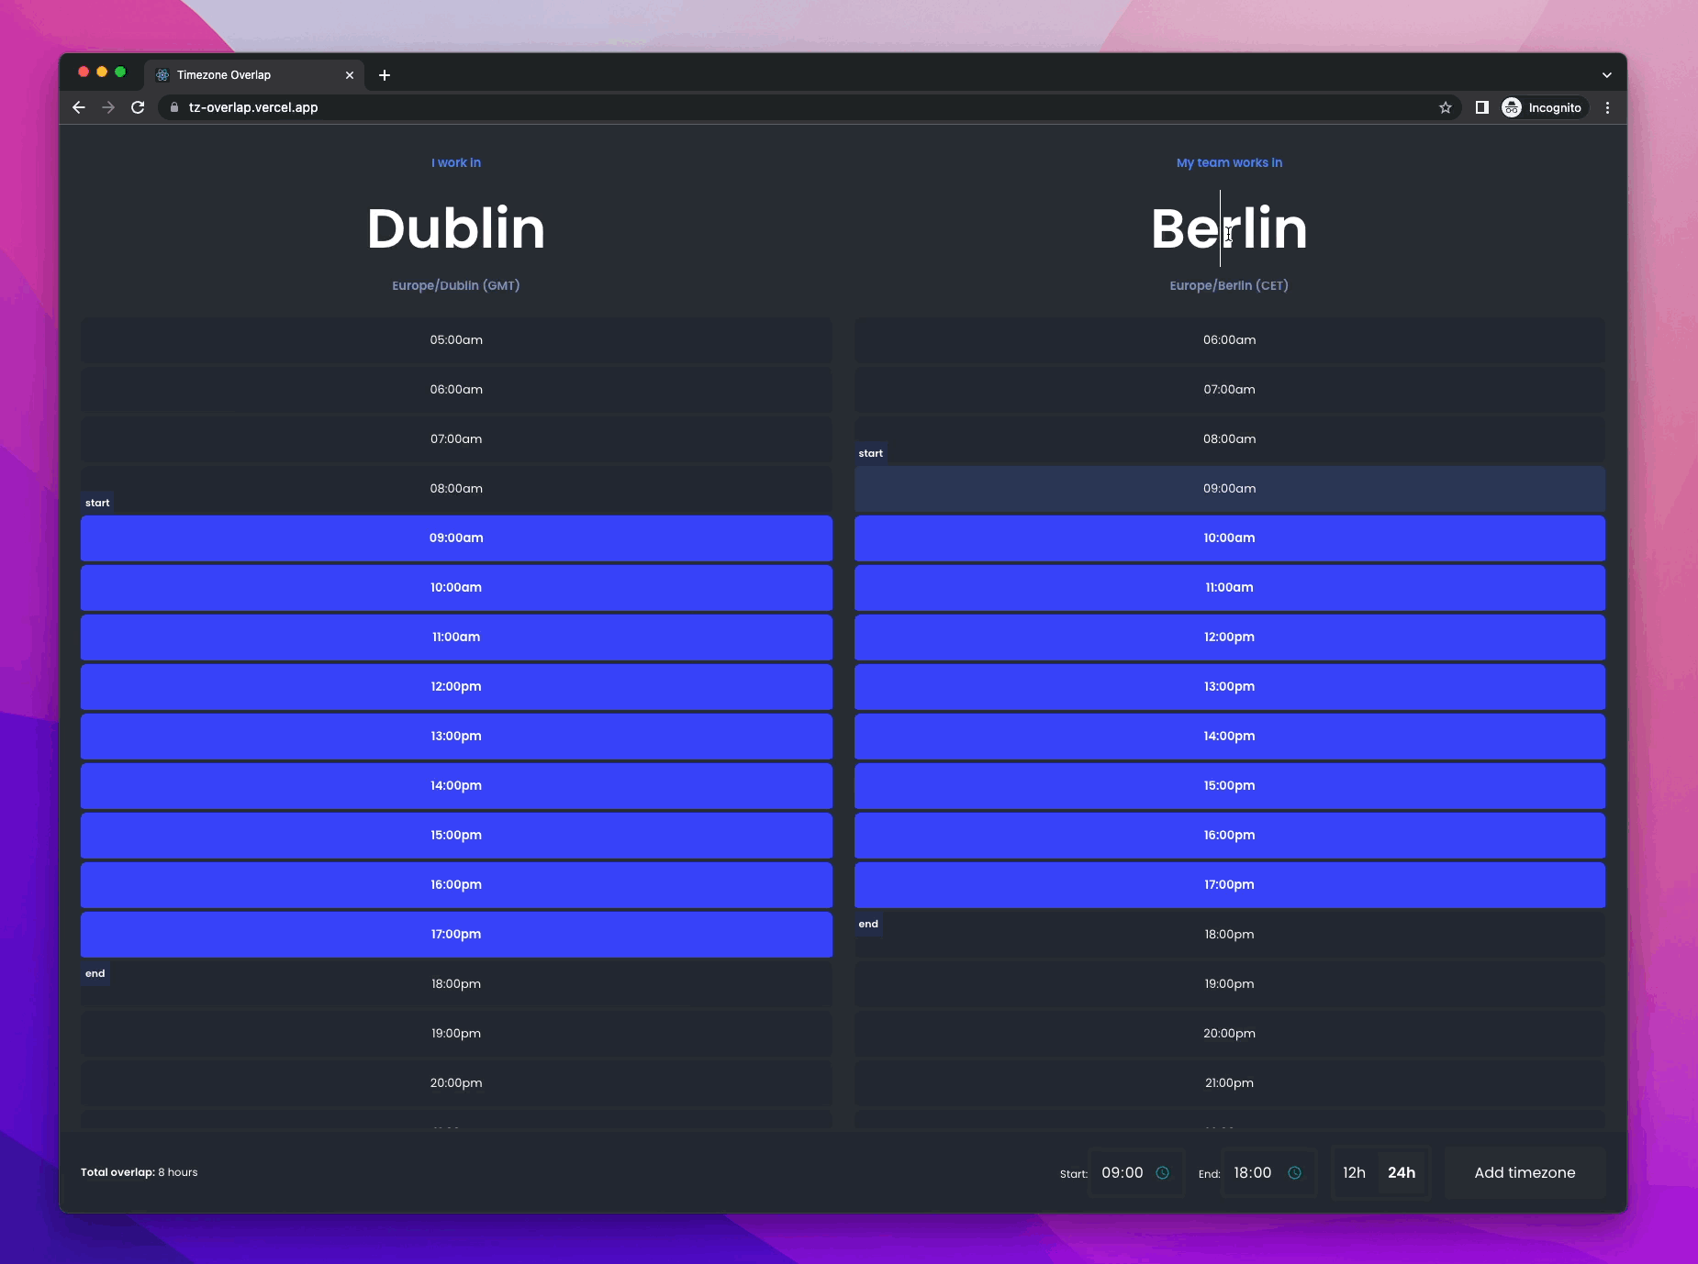Select Berlin's 17:00pm time slot

[x=1229, y=885]
